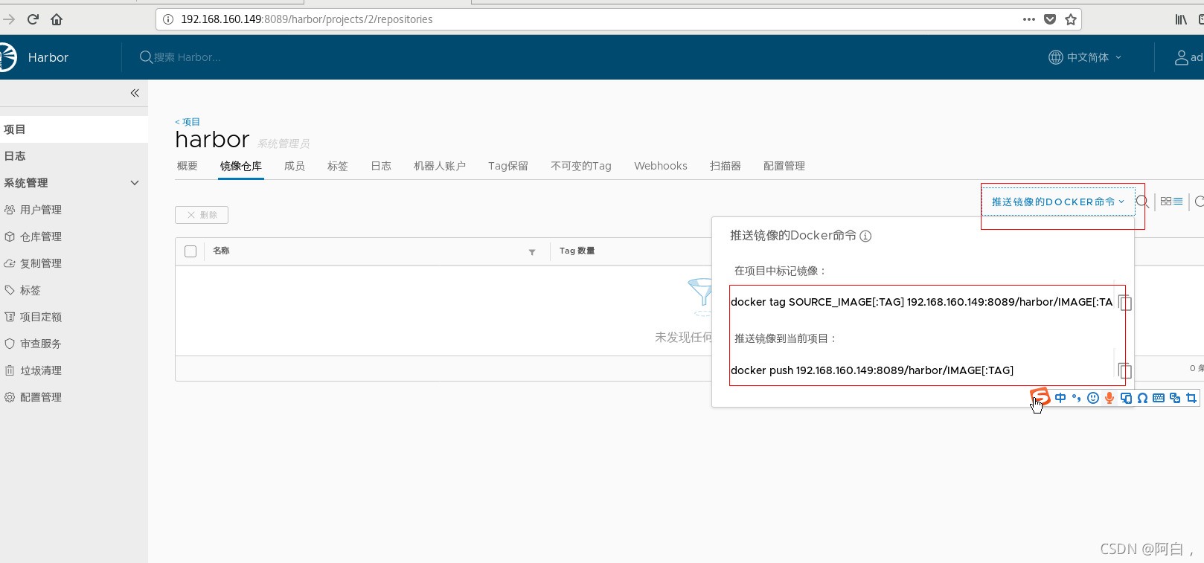Open the 日志 project tab

(381, 166)
